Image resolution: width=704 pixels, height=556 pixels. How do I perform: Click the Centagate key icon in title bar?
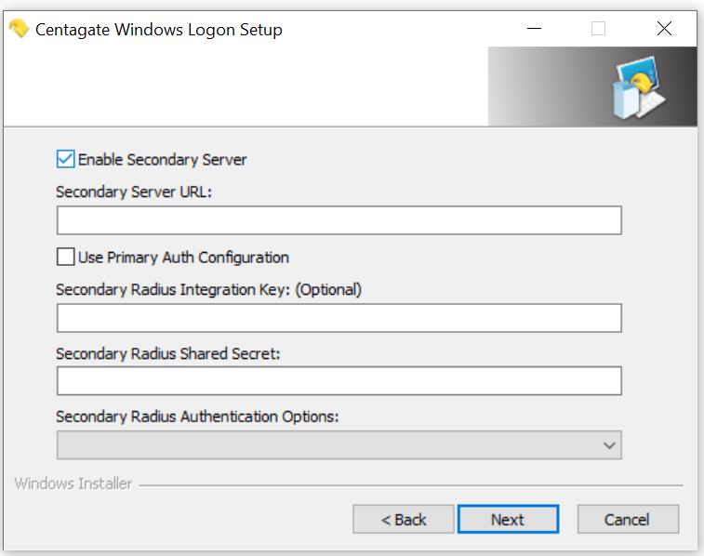19,29
